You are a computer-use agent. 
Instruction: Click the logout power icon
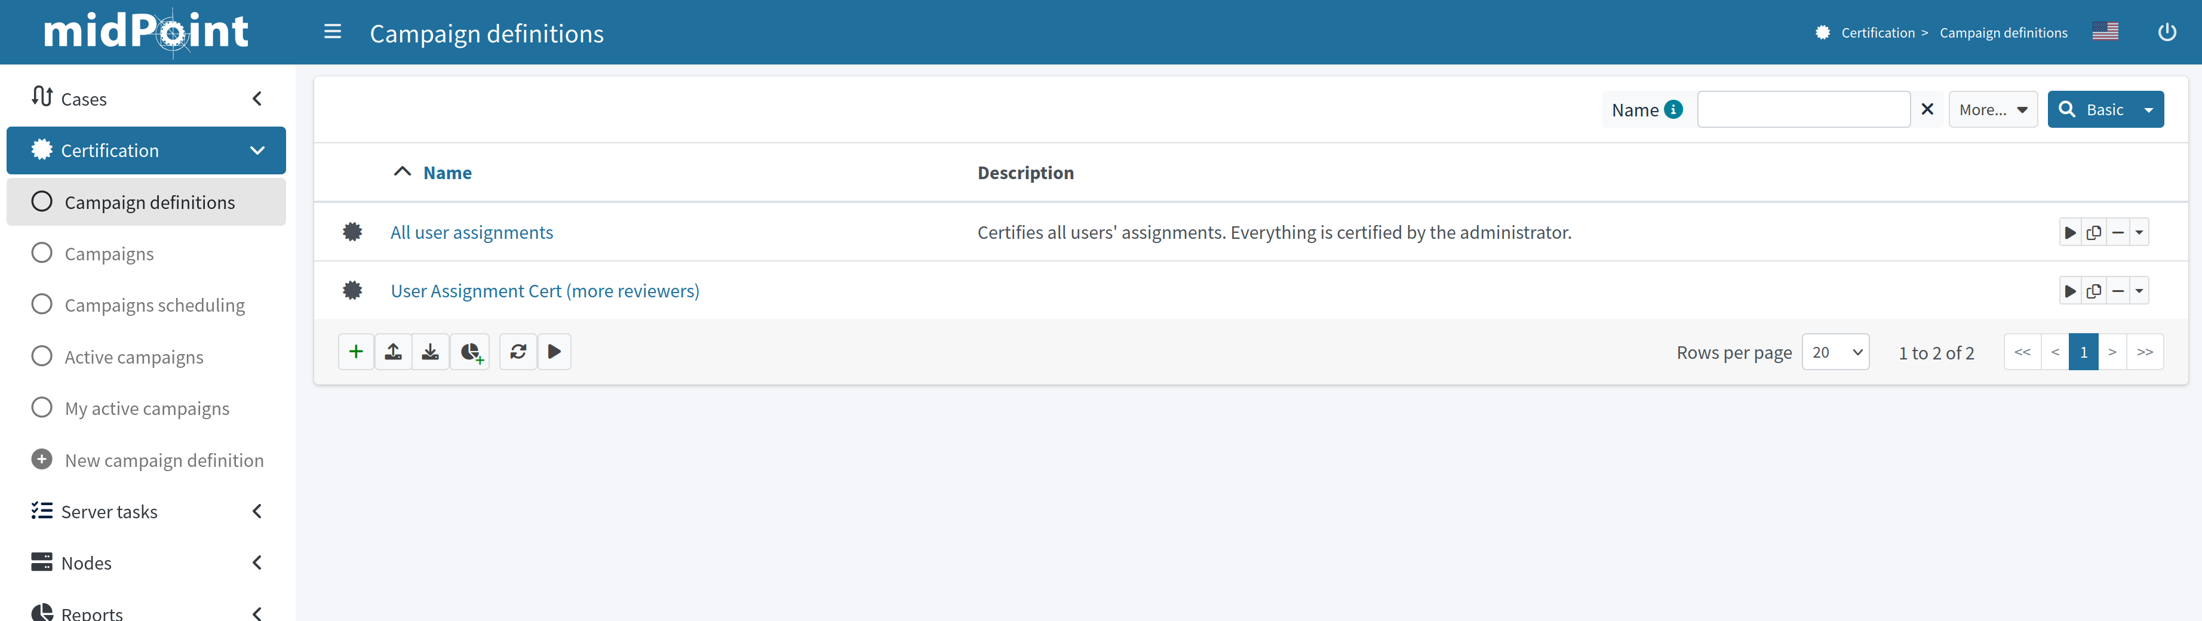[x=2166, y=32]
